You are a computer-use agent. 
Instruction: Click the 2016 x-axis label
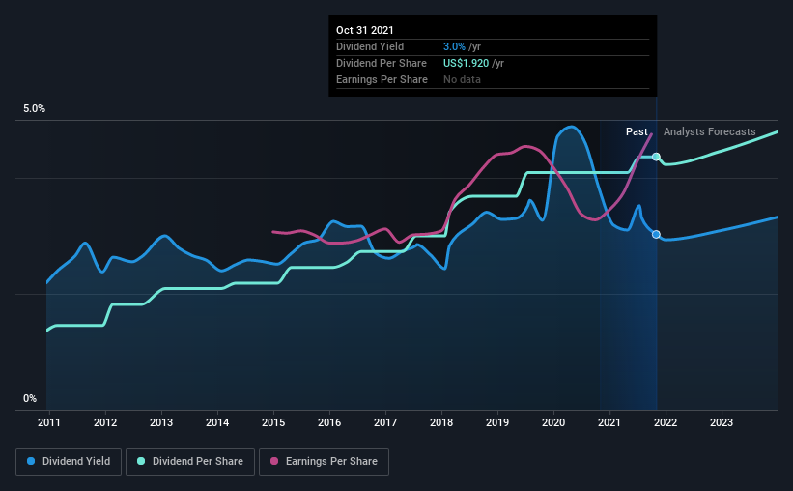click(x=329, y=422)
